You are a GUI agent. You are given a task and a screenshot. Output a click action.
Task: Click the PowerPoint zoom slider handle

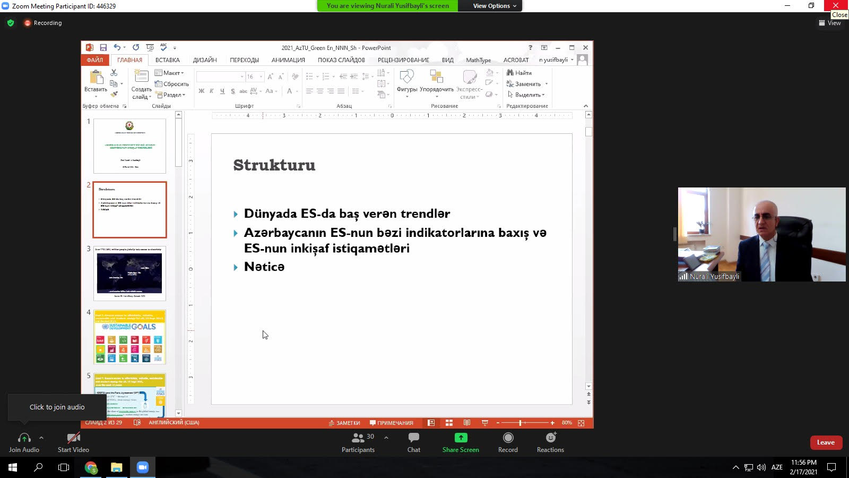(x=520, y=423)
